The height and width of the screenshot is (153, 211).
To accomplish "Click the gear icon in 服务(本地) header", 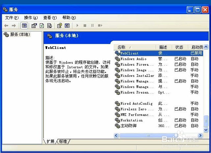I will tap(50, 36).
